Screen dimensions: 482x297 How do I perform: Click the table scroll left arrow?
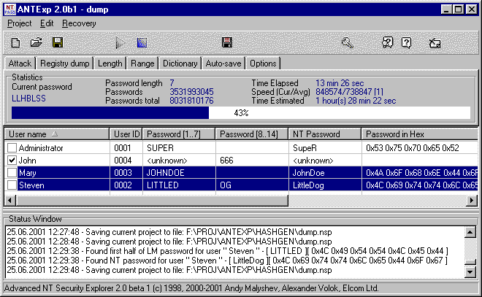pos(10,201)
